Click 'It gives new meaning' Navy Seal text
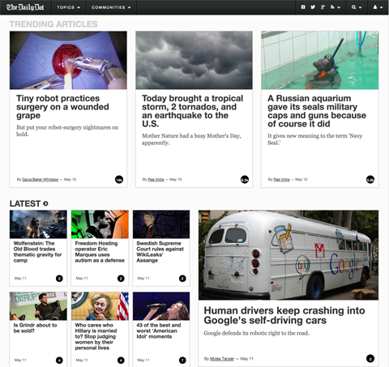This screenshot has width=389, height=367. [x=315, y=139]
